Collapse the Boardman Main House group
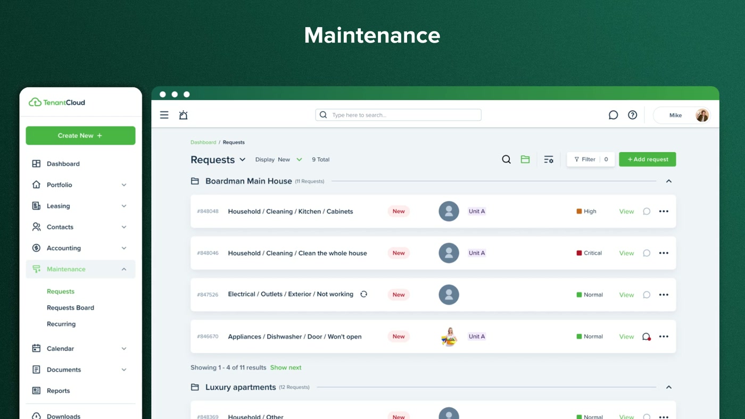 pyautogui.click(x=669, y=181)
